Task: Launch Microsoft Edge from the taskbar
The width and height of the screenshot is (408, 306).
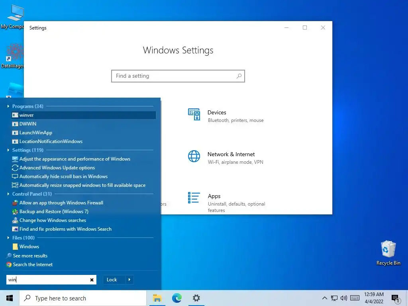Action: coord(177,298)
